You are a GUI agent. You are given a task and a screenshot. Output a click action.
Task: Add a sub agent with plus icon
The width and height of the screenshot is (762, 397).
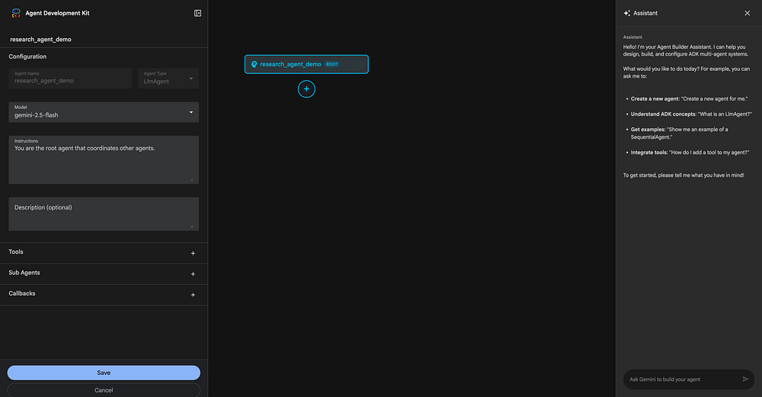point(193,274)
